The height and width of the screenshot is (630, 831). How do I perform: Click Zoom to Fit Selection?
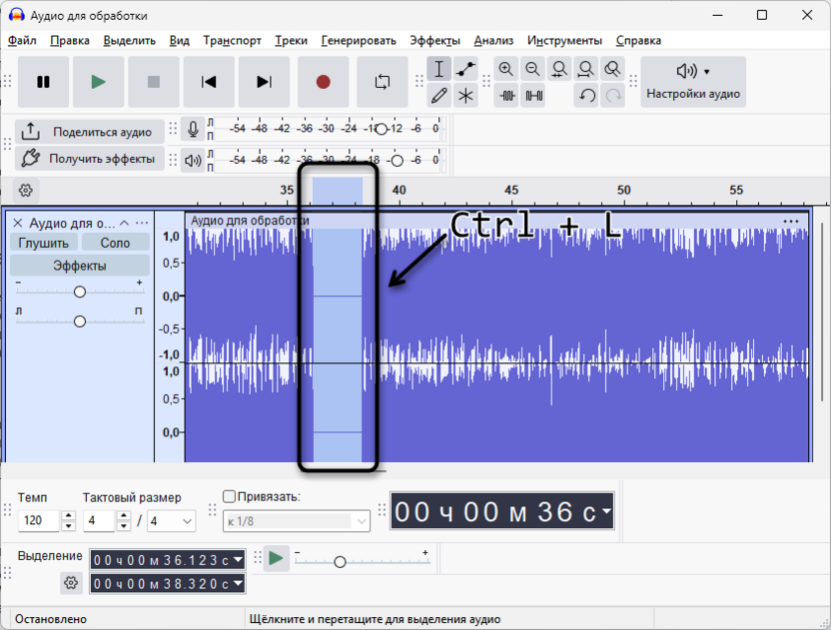557,69
